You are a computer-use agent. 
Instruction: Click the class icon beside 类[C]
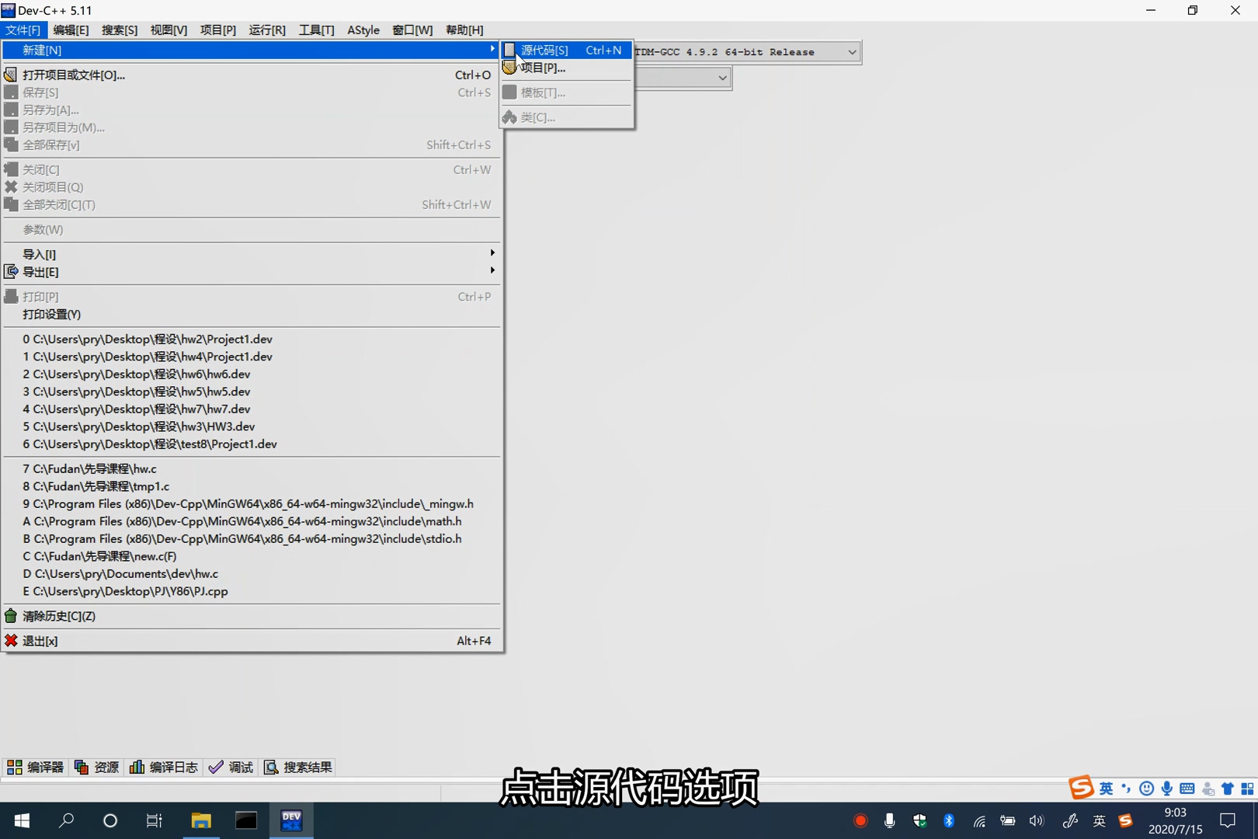(x=509, y=117)
